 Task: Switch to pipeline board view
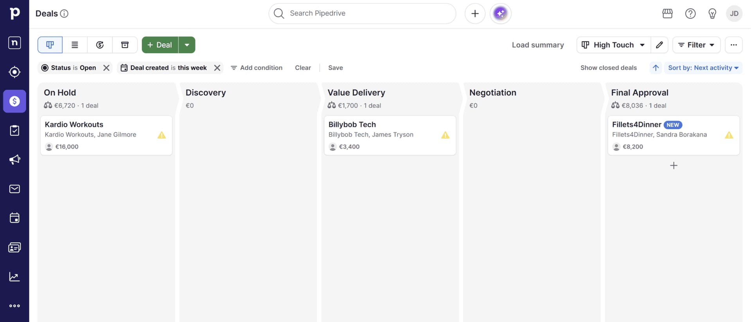[x=50, y=45]
